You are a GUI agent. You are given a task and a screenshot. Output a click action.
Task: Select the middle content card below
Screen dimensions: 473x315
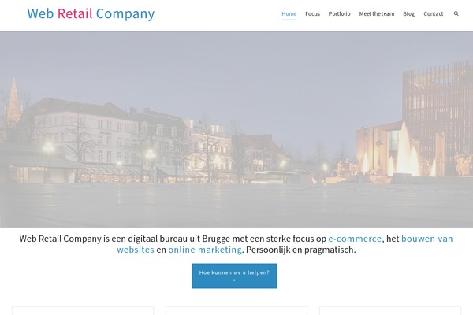pyautogui.click(x=236, y=311)
